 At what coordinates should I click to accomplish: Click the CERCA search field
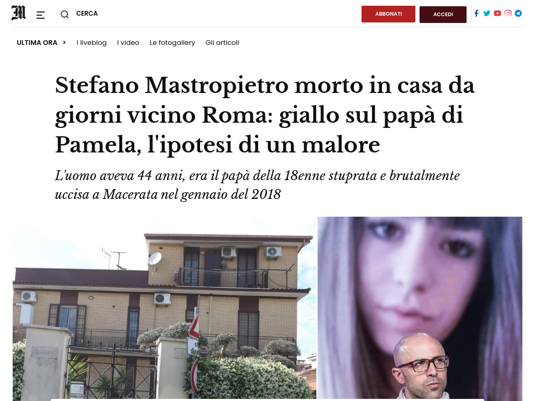87,14
